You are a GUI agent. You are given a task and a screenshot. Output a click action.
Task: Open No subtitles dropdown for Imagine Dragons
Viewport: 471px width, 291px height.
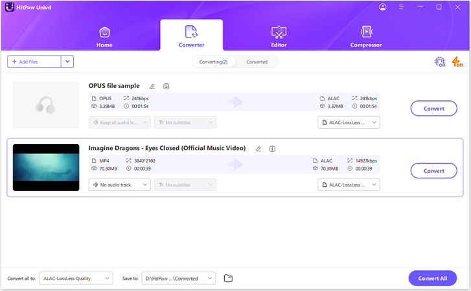click(x=185, y=185)
